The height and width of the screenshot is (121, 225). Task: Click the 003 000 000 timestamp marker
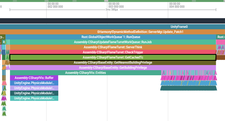[x=116, y=5]
